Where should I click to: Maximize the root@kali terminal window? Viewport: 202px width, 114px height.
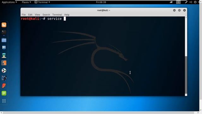pos(179,10)
